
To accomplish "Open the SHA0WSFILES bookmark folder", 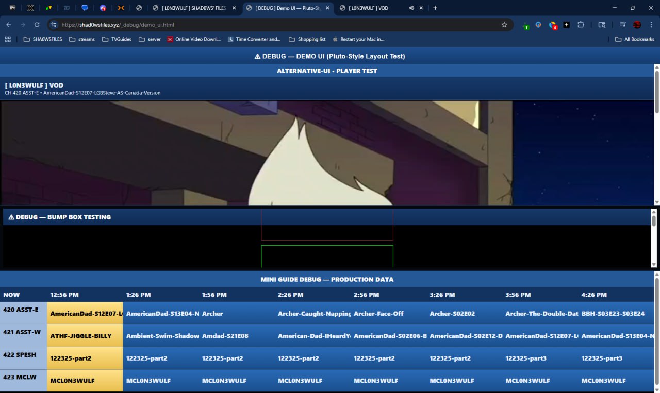I will (43, 39).
